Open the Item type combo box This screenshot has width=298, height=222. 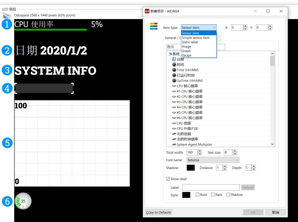199,28
